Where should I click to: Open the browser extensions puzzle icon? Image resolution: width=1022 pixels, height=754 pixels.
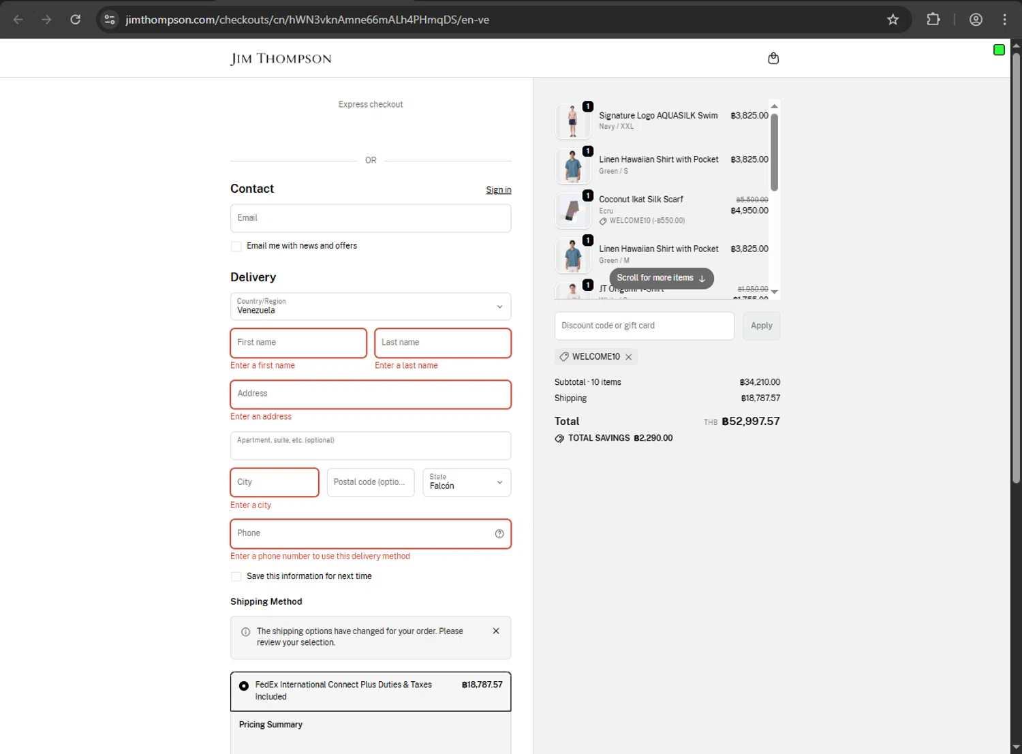click(933, 20)
